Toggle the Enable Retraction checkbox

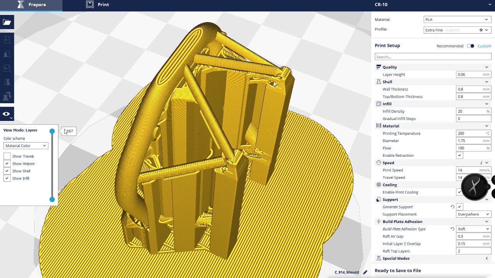[x=459, y=155]
